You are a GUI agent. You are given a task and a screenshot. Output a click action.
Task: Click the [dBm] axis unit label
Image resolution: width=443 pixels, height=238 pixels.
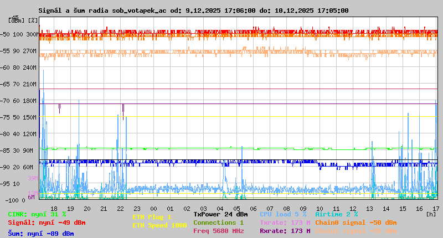pyautogui.click(x=16, y=20)
